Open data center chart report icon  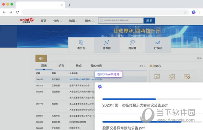pos(187,77)
